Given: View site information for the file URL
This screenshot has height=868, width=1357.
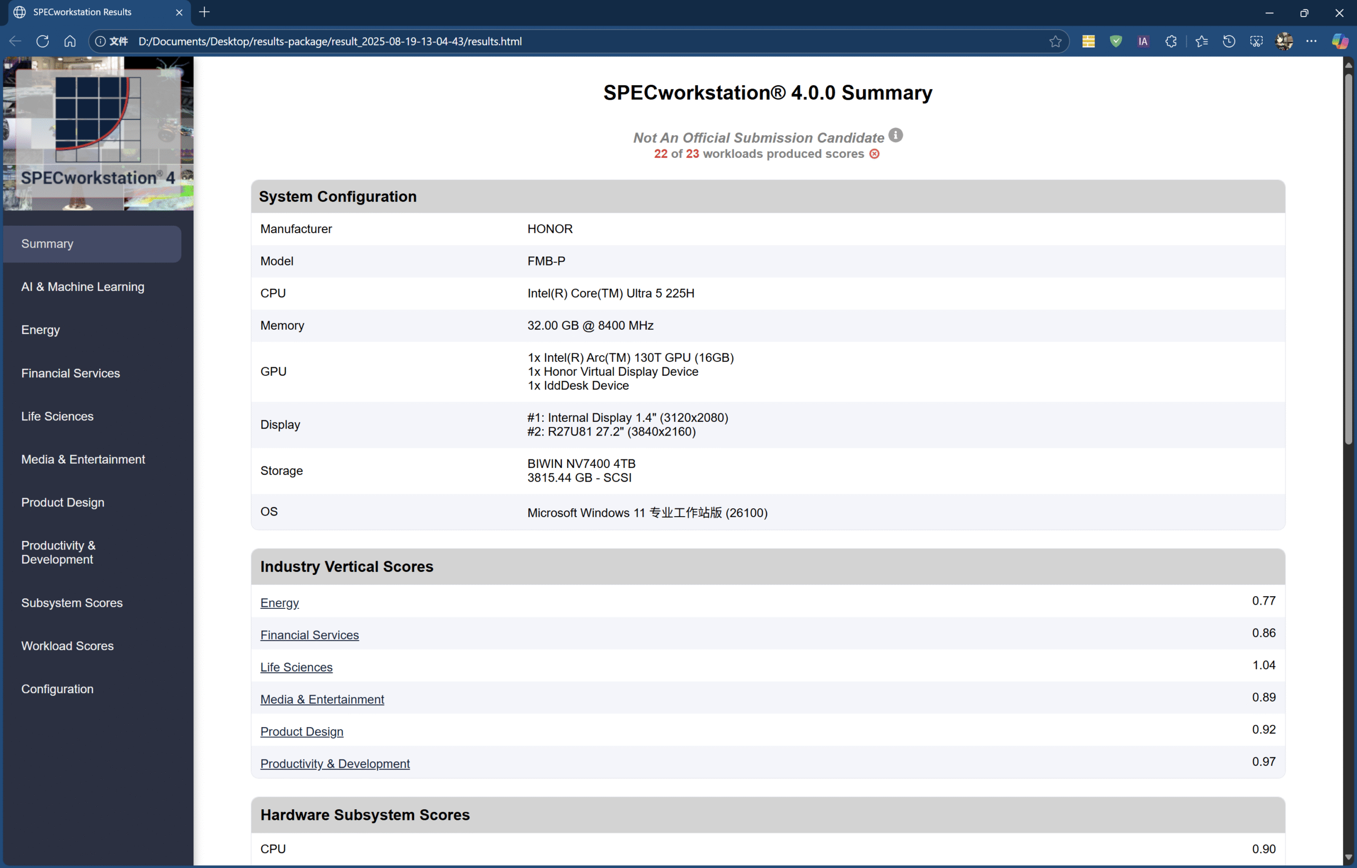Looking at the screenshot, I should click(112, 41).
